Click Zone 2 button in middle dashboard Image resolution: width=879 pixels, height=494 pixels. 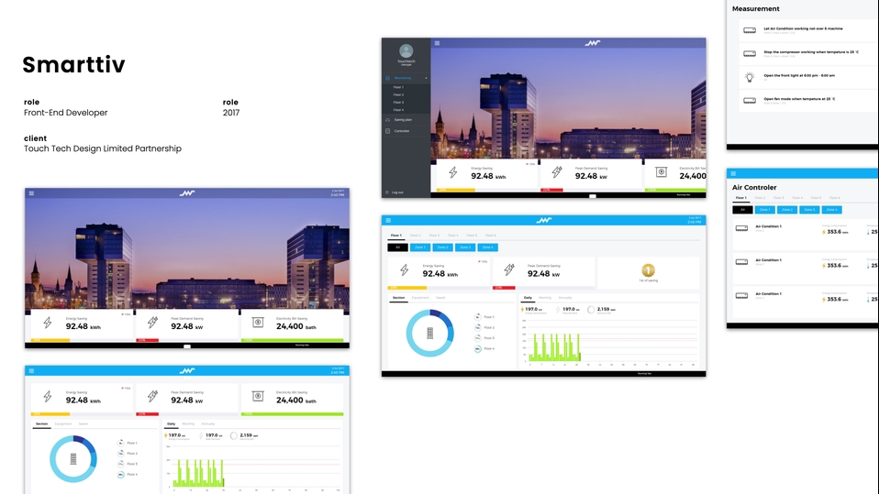(442, 247)
